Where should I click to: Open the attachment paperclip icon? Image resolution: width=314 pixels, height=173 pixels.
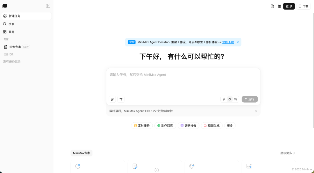tap(112, 99)
